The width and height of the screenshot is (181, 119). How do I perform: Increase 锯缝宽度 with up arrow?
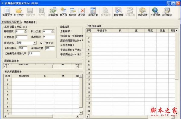point(26,30)
